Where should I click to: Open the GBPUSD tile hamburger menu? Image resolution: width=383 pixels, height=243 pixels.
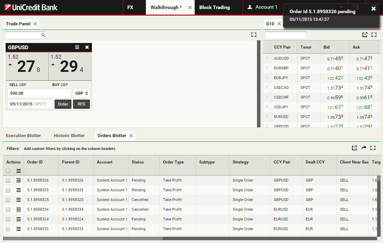[77, 47]
